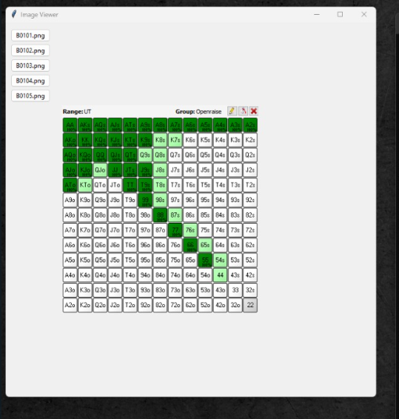The width and height of the screenshot is (399, 419).
Task: Click the eraser icon next to pencil
Action: [x=243, y=111]
